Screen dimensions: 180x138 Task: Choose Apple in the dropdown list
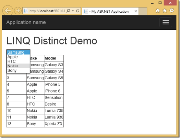click(x=19, y=57)
